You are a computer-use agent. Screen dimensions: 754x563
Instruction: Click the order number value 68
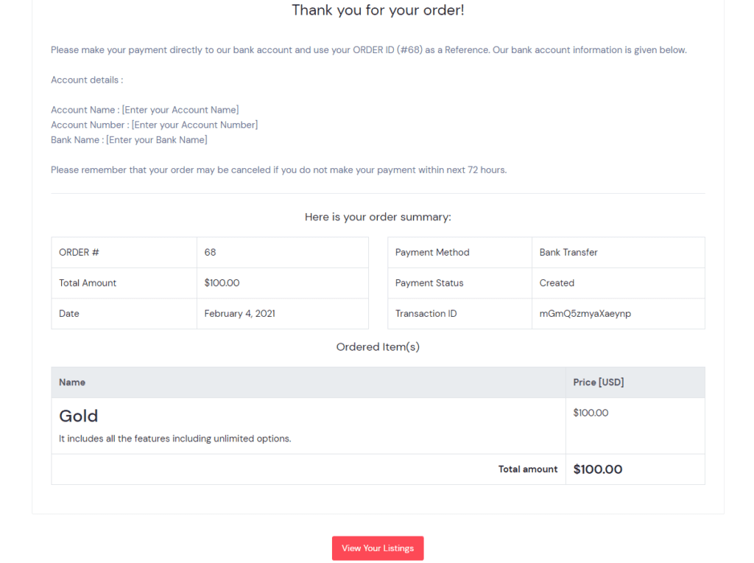pos(211,252)
